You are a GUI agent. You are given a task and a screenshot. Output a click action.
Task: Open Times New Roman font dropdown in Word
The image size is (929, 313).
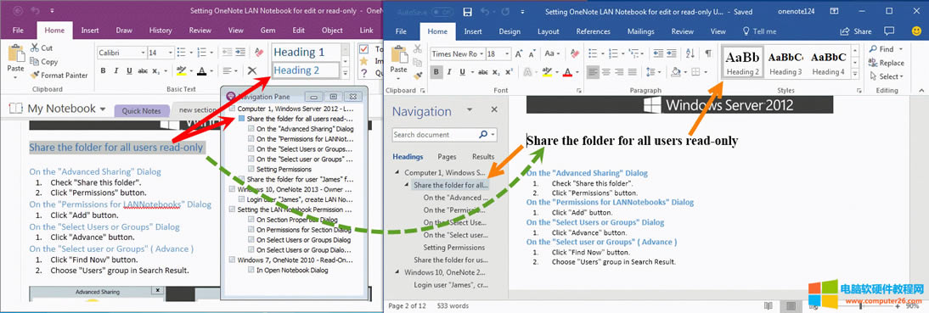481,53
